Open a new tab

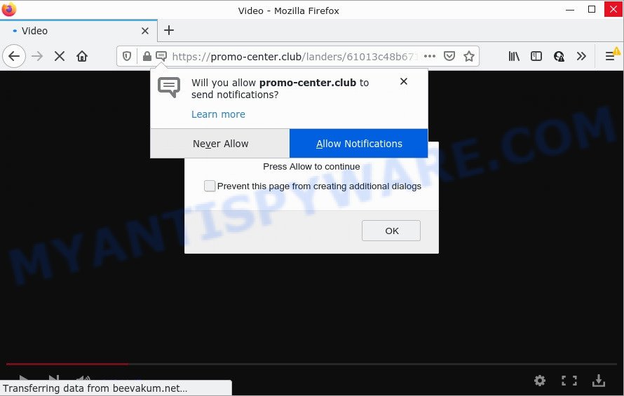(169, 30)
